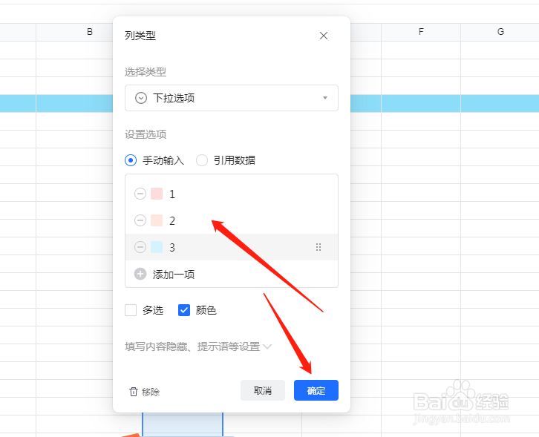The width and height of the screenshot is (539, 437).
Task: Select column F header in spreadsheet
Action: tap(421, 32)
